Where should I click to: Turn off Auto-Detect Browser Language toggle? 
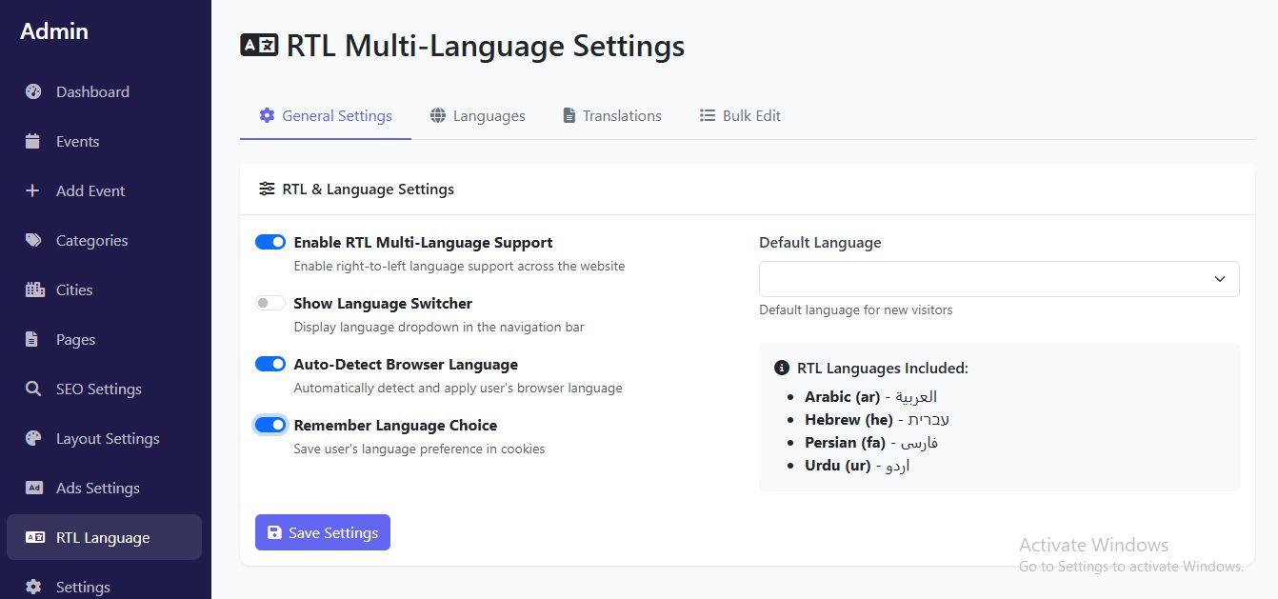tap(270, 365)
